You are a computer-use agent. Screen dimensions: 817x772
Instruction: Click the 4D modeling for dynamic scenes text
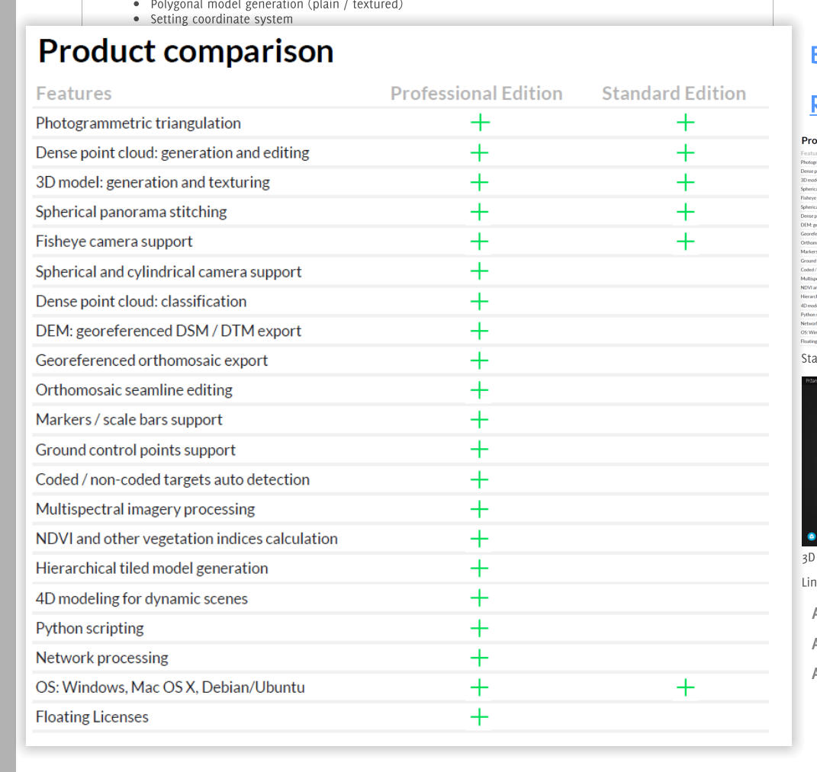coord(142,598)
